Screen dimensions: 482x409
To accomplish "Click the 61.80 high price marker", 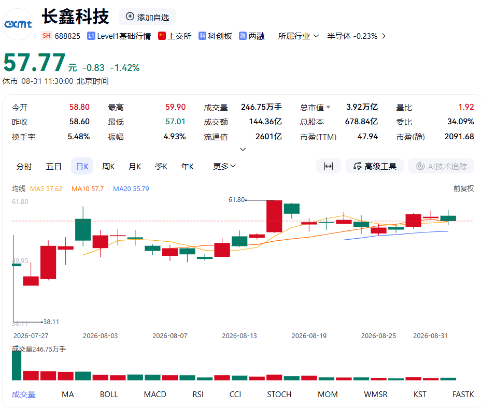I will 236,200.
